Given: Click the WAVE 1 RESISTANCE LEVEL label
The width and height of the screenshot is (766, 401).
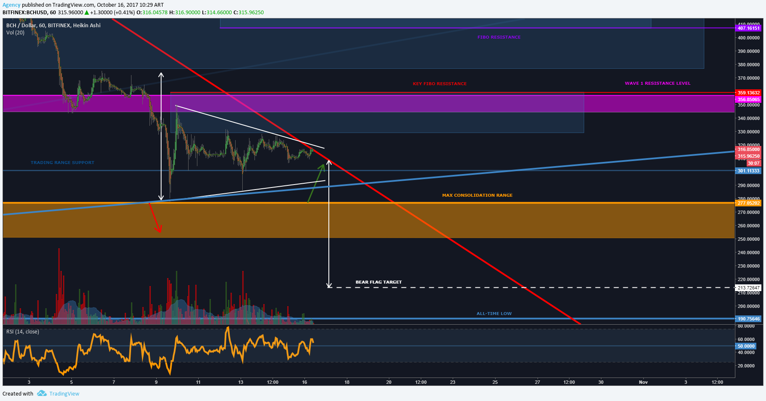Looking at the screenshot, I should point(657,83).
